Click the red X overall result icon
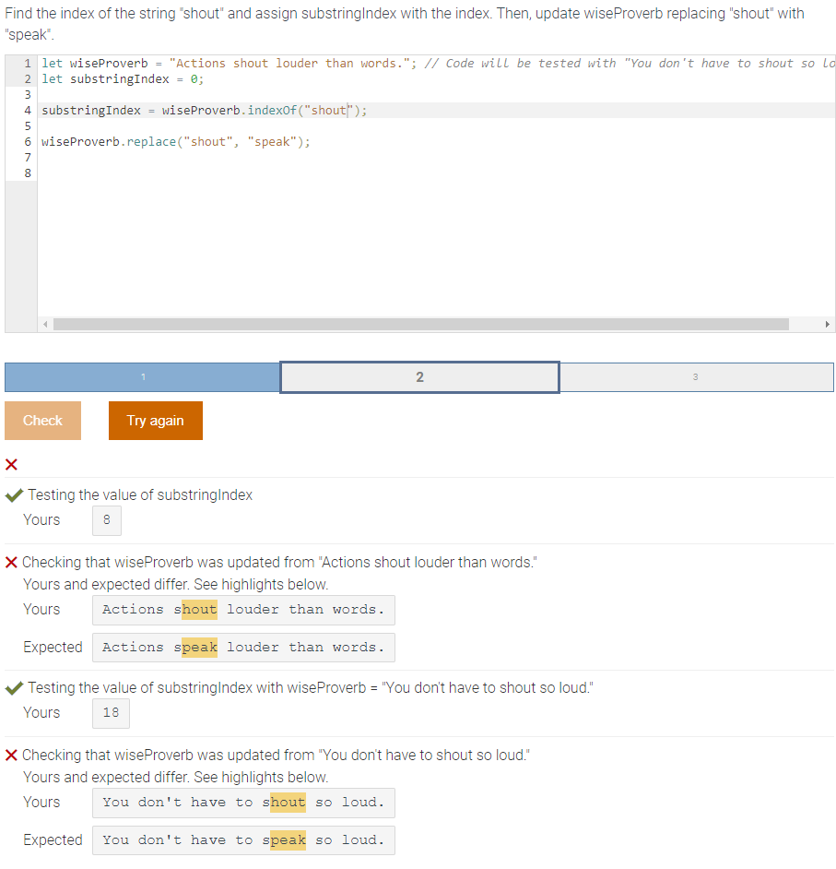The image size is (836, 869). [11, 464]
